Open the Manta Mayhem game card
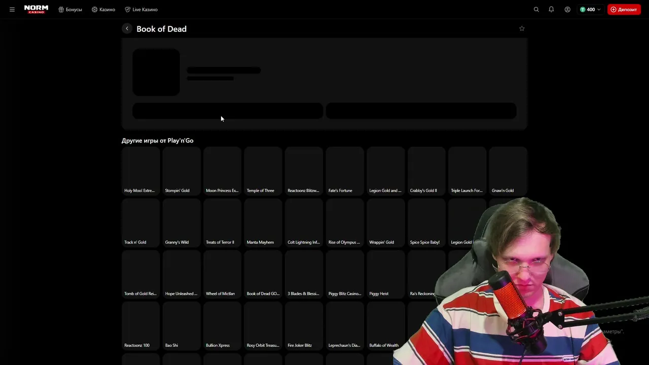649x365 pixels. pos(263,223)
